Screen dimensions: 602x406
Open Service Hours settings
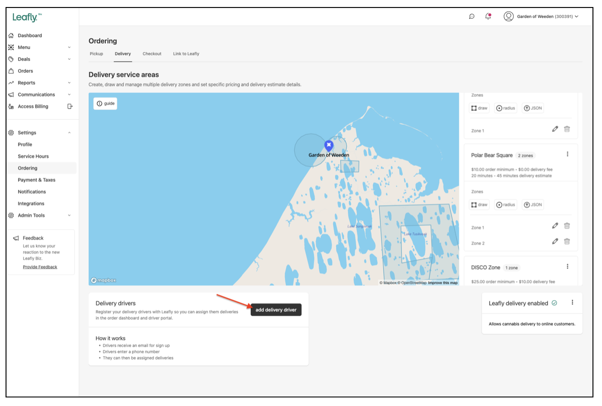click(34, 156)
